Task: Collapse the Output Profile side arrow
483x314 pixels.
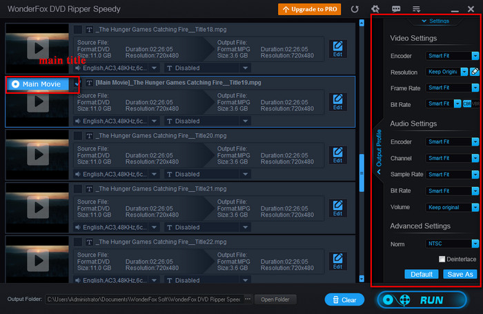Action: [379, 172]
